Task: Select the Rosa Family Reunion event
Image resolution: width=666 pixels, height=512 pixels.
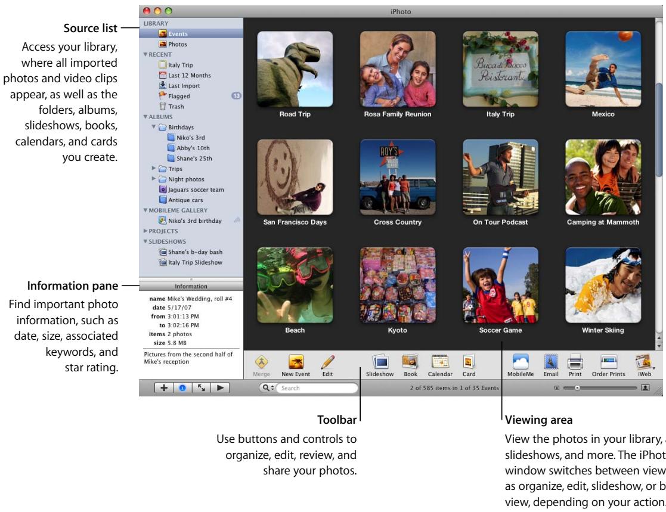Action: click(398, 69)
